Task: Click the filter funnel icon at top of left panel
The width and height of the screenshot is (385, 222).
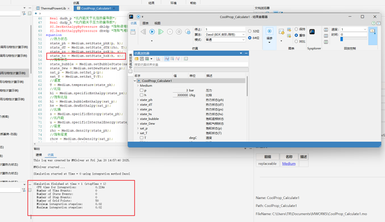Action: click(23, 13)
